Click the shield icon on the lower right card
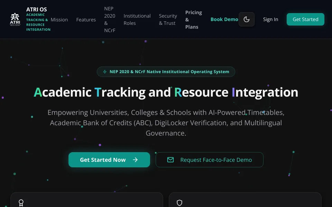Screen dimensions: 332x207 [179, 203]
